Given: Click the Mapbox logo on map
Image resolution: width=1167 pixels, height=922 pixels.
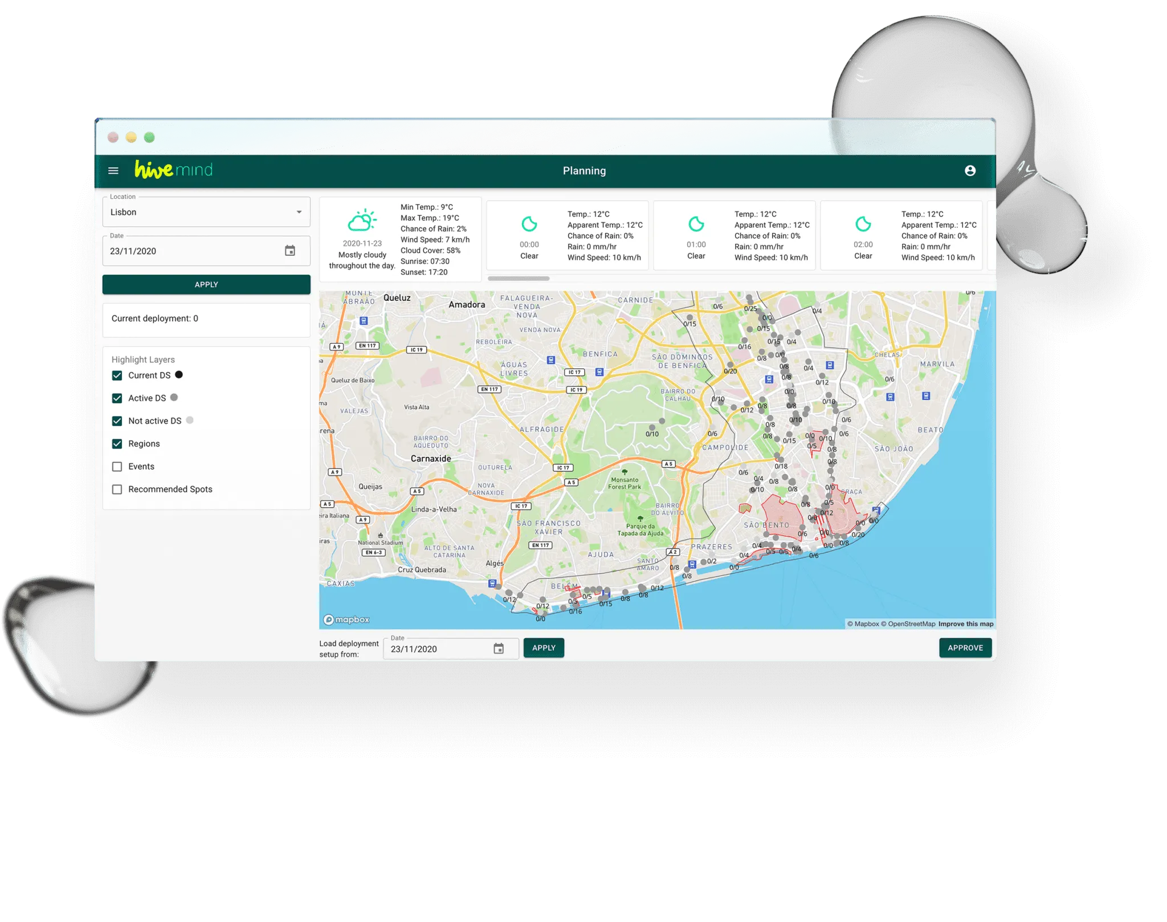Looking at the screenshot, I should point(346,619).
